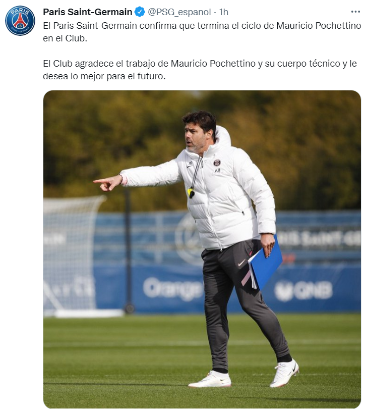Click the Orange sponsor logo on the banner
This screenshot has width=366, height=409.
pos(172,288)
